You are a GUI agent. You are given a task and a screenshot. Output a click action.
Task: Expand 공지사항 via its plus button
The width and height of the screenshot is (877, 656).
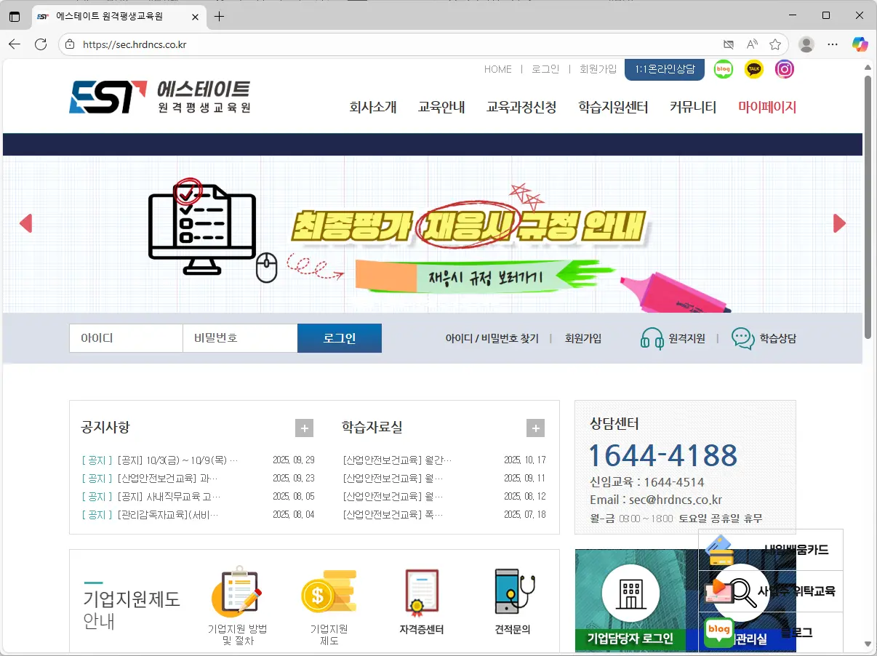pos(303,428)
